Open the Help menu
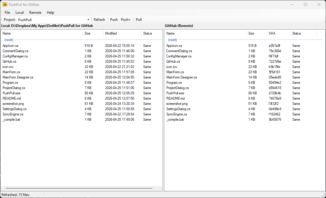The height and width of the screenshot is (198, 326). 50,13
